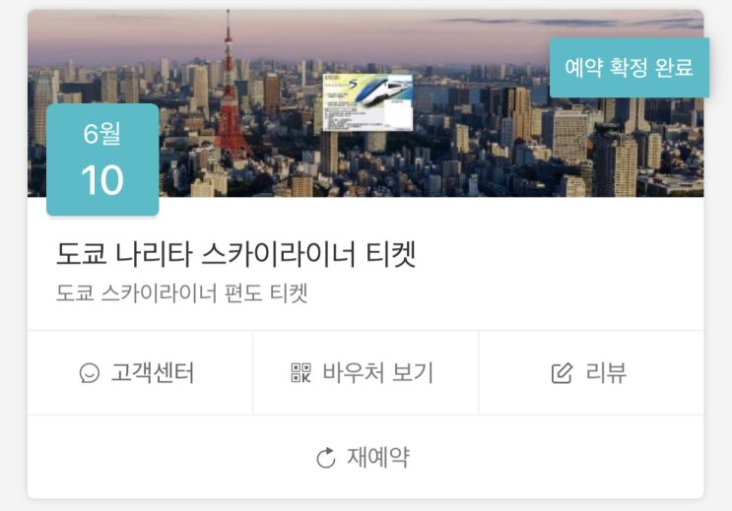732x511 pixels.
Task: Select 리뷰 to write a review
Action: tap(591, 373)
